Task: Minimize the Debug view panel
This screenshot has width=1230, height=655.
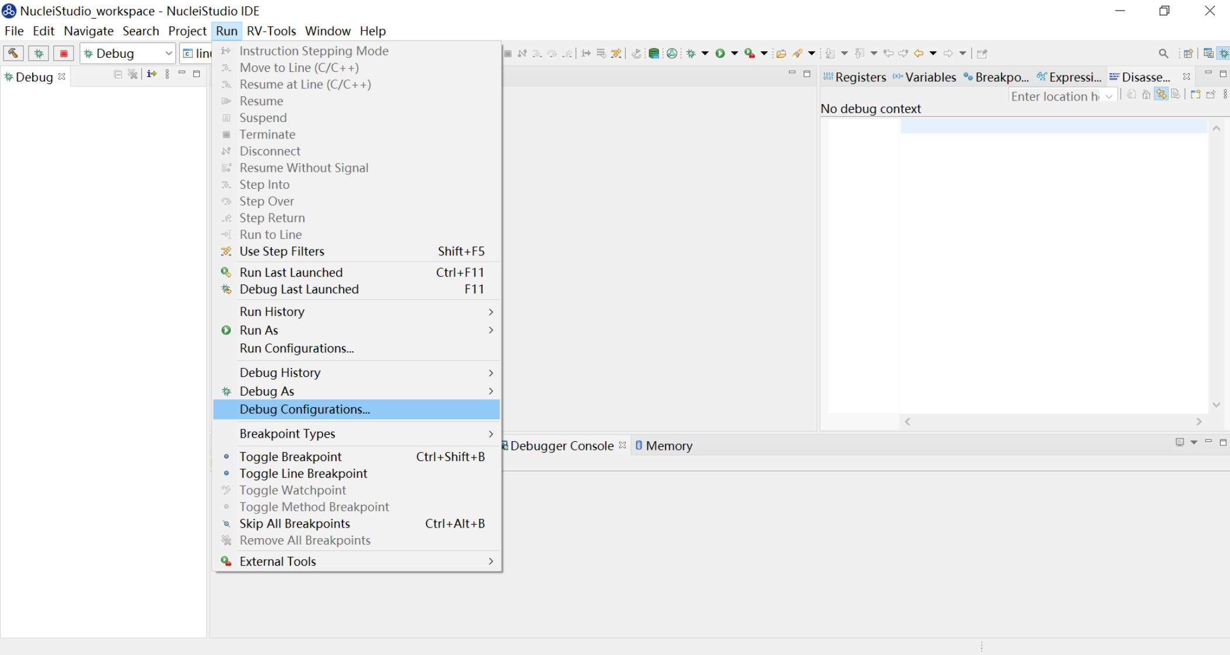Action: coord(182,73)
